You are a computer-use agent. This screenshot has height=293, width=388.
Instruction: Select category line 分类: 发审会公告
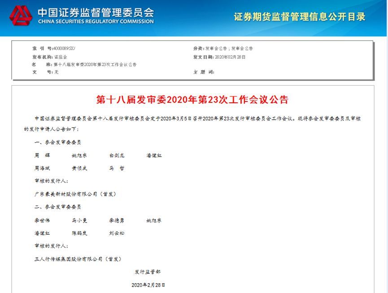(223, 48)
